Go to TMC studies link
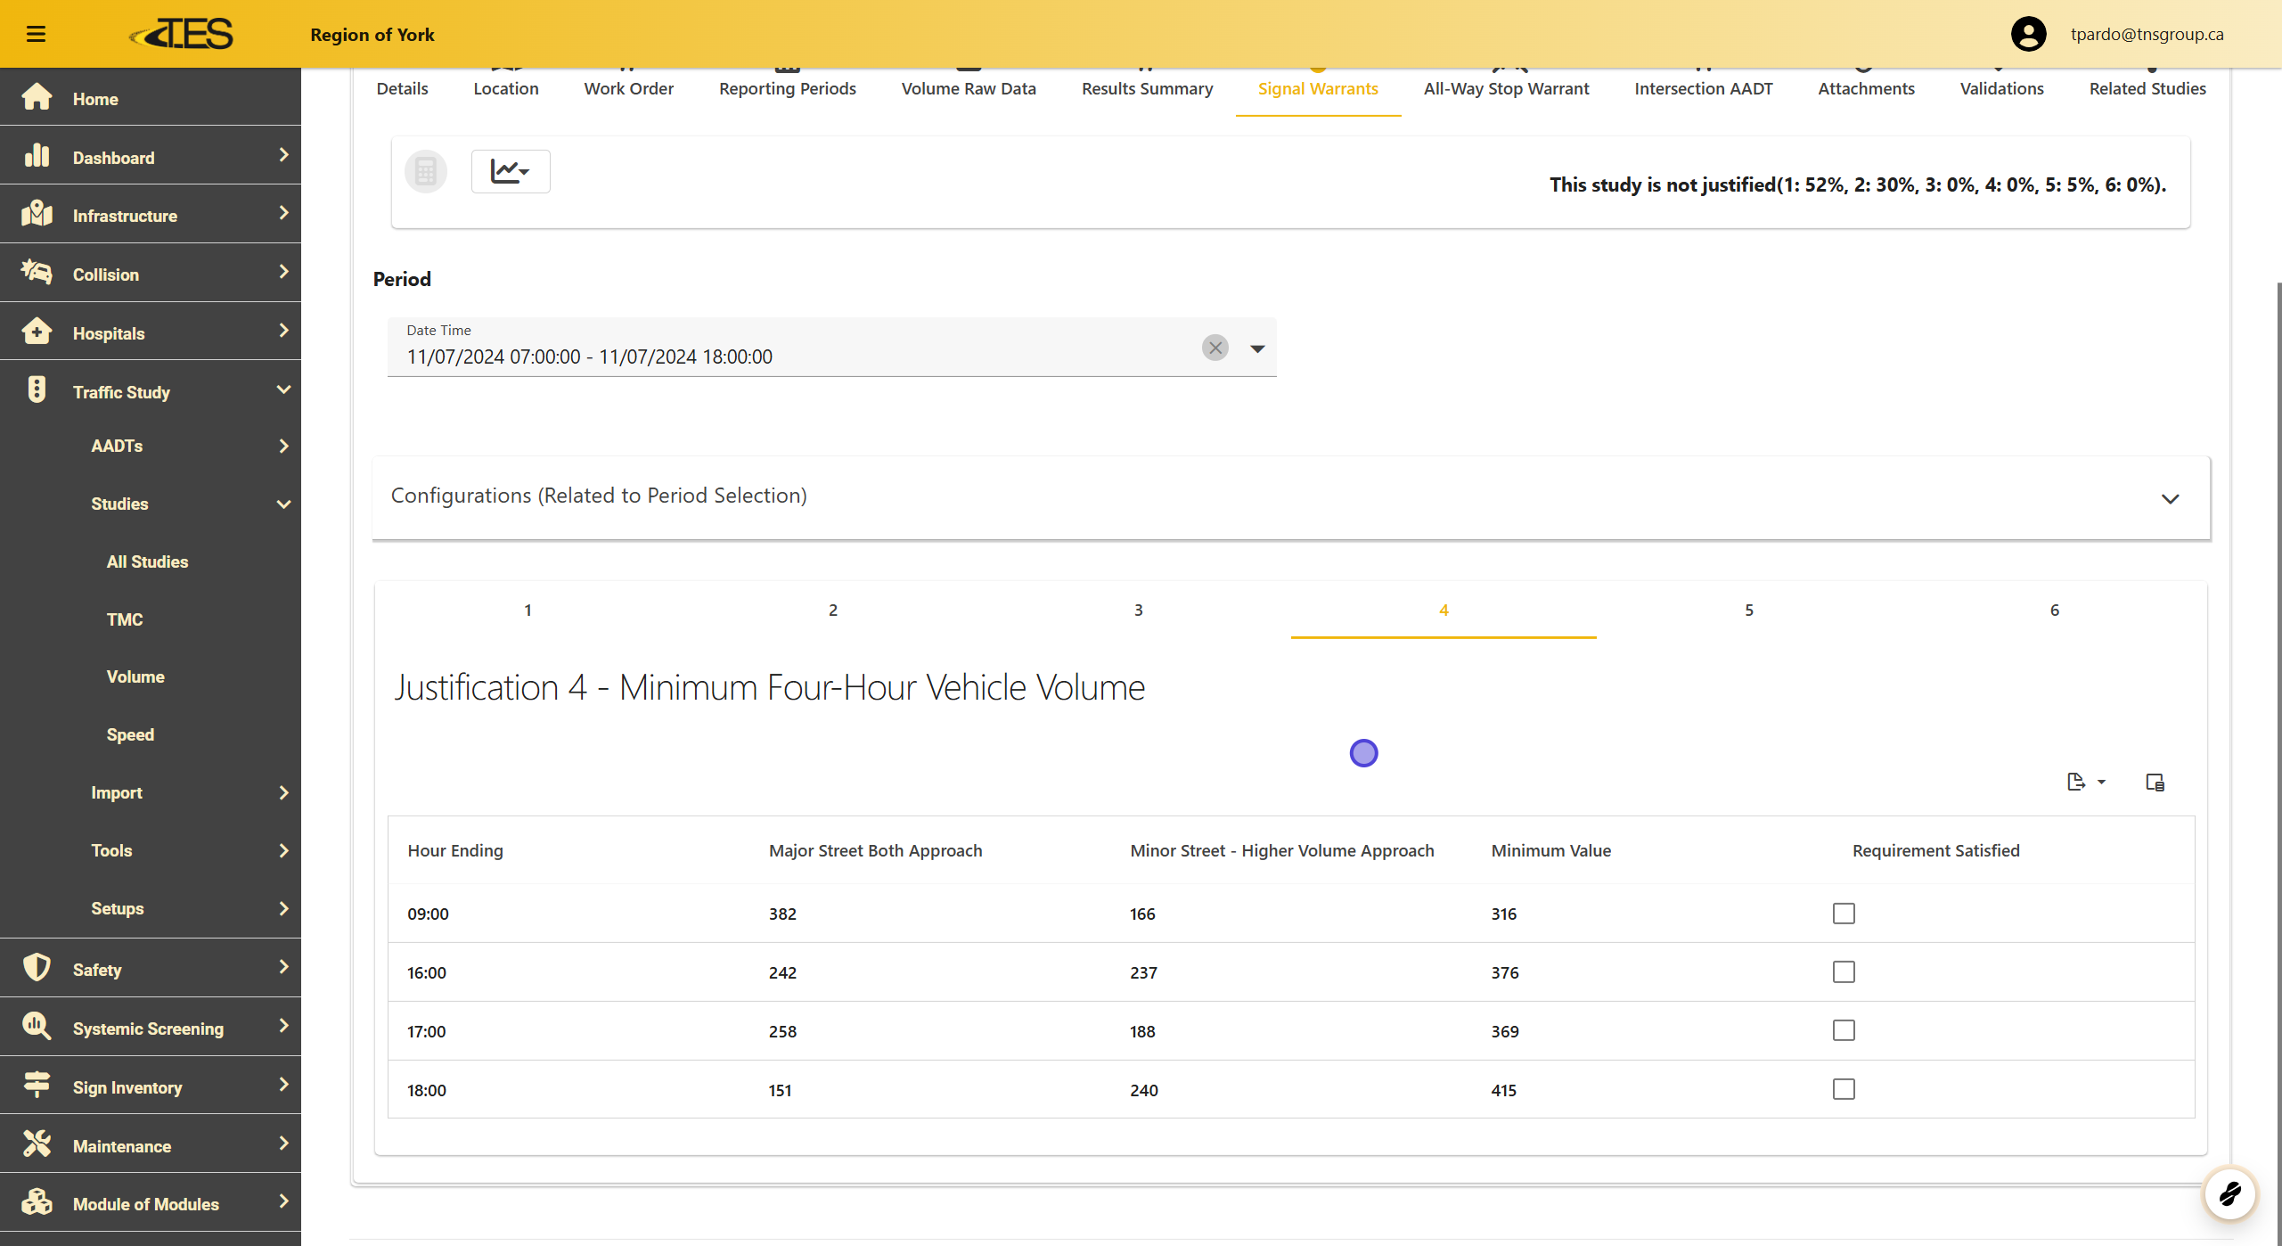The height and width of the screenshot is (1246, 2282). pyautogui.click(x=125, y=619)
